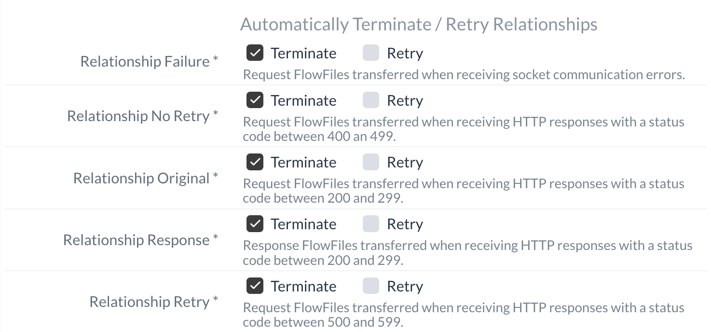Enable Retry for Relationship Failure

371,53
